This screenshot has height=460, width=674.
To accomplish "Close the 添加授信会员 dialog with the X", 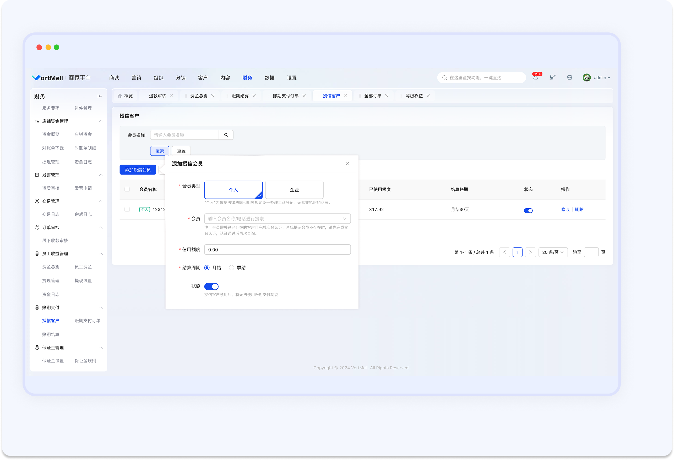I will pyautogui.click(x=347, y=164).
